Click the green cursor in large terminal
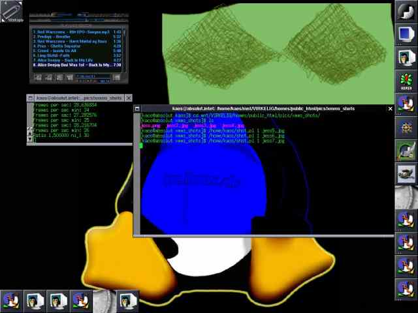This screenshot has height=313, width=418. (141, 145)
